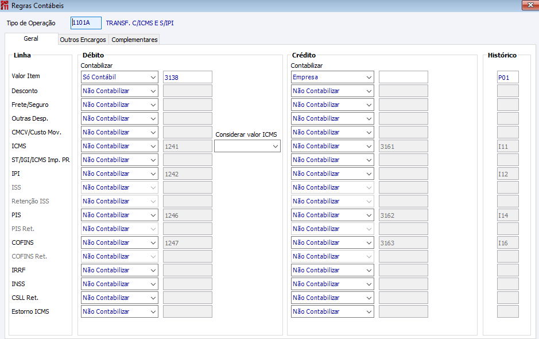Click the IPI debit account field 1242

187,174
